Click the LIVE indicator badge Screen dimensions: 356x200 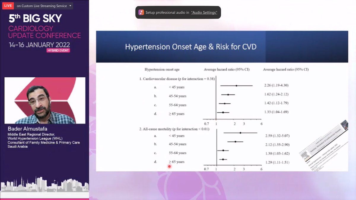tap(8, 6)
